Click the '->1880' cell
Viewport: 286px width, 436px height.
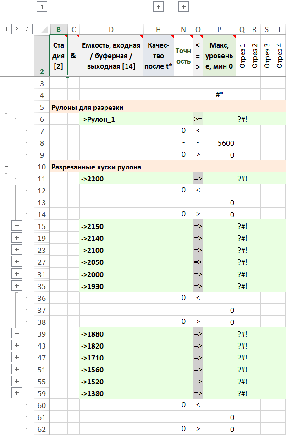coord(111,333)
